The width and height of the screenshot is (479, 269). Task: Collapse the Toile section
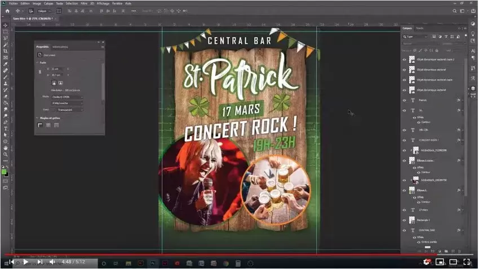coord(38,62)
